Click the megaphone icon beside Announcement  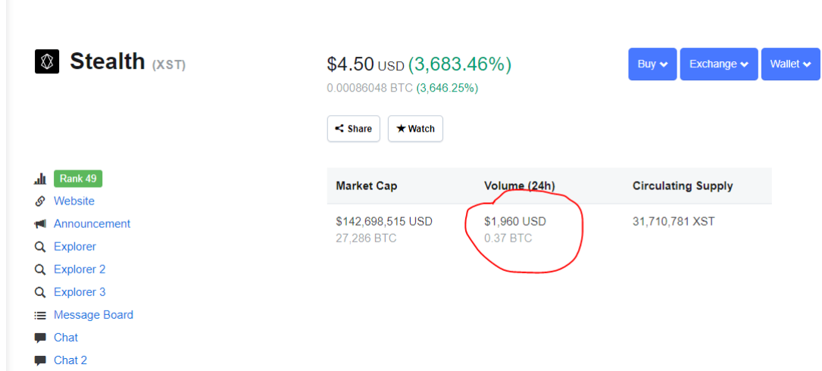pos(40,224)
